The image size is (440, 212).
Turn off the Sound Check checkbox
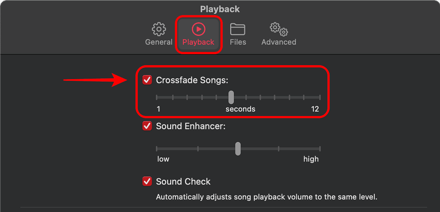coord(147,181)
